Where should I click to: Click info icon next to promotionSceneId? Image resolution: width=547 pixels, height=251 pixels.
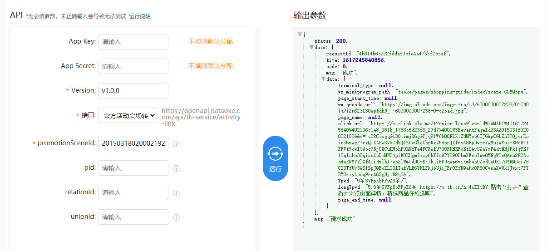coord(177,144)
